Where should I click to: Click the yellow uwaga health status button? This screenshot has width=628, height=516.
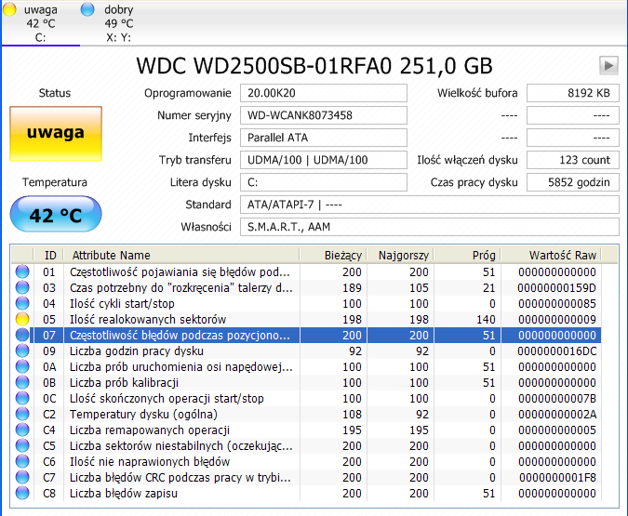click(x=56, y=134)
